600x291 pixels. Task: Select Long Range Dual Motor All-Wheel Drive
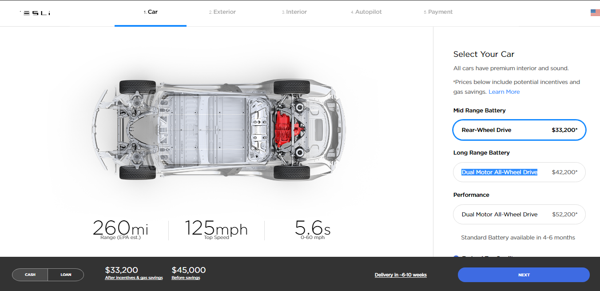click(519, 172)
